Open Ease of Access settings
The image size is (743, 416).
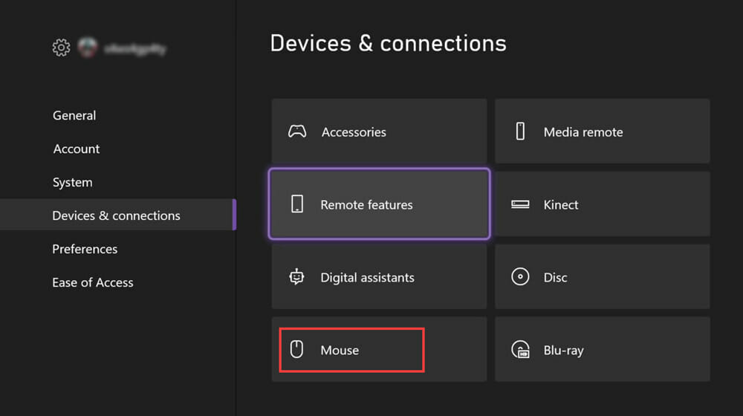93,282
